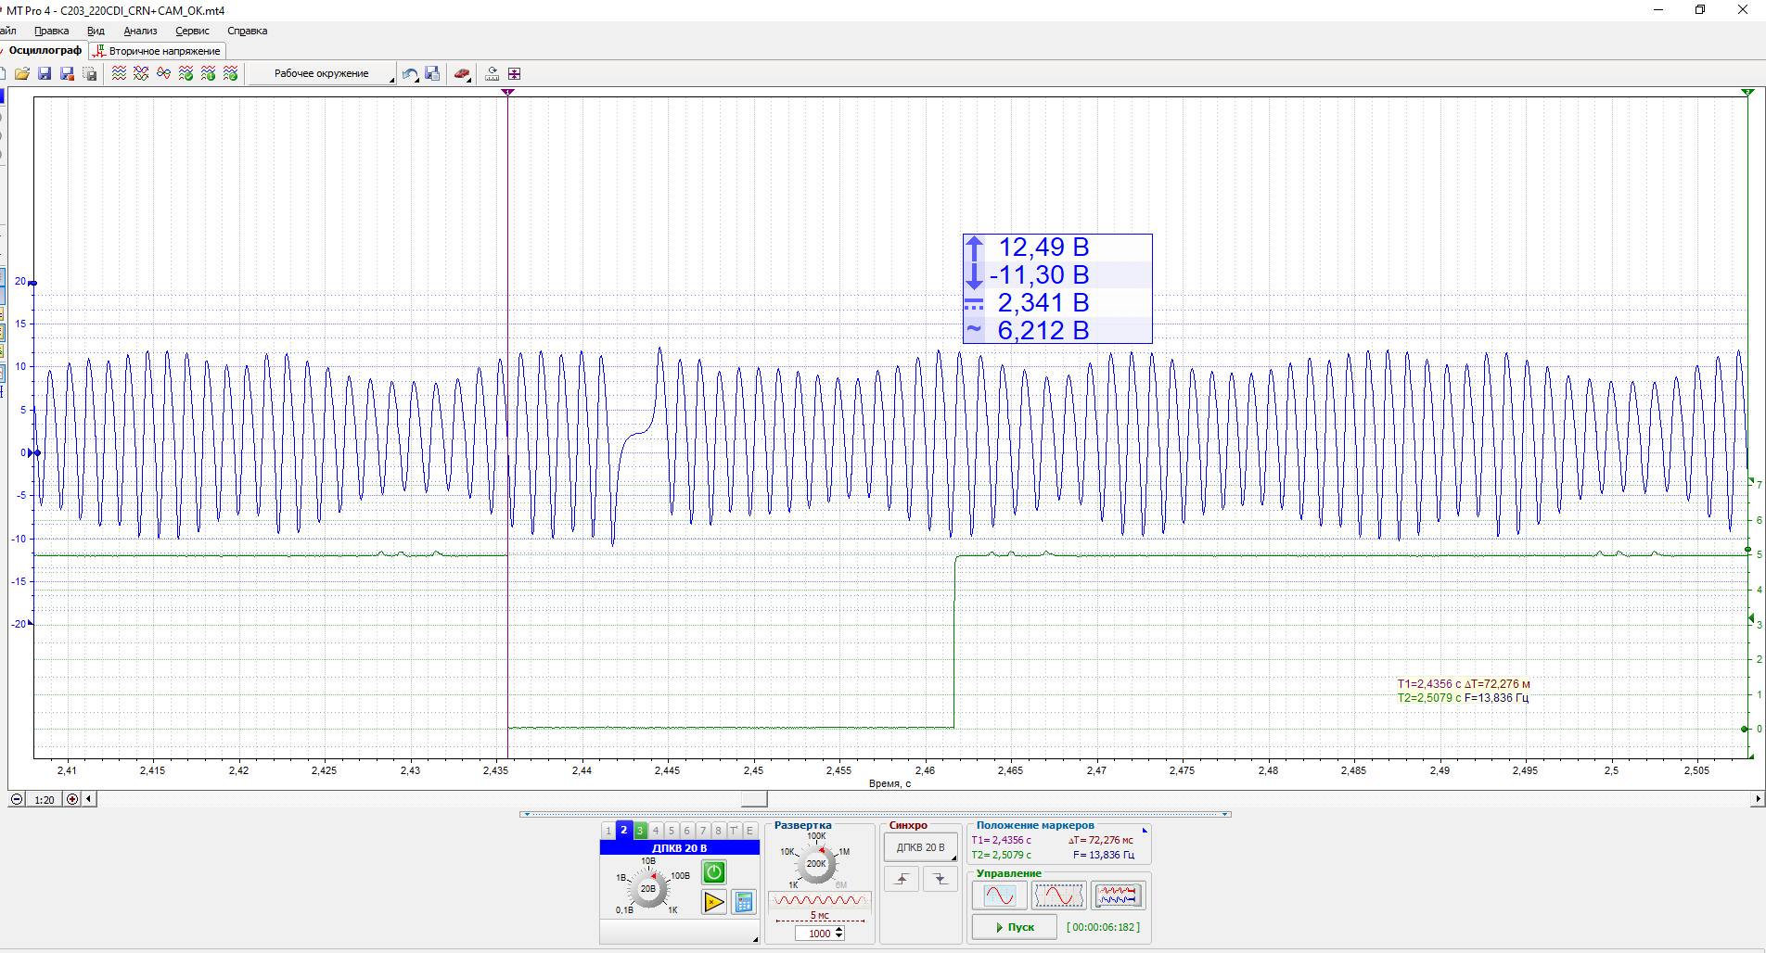Image resolution: width=1766 pixels, height=953 pixels.
Task: Click the horizontal timeline scrollbar thumb
Action: pos(754,799)
